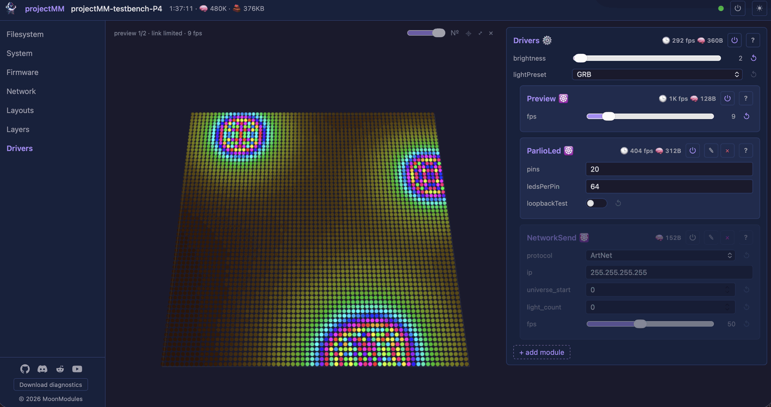Edit the NetworkSend module
Image resolution: width=771 pixels, height=407 pixels.
[x=711, y=237]
